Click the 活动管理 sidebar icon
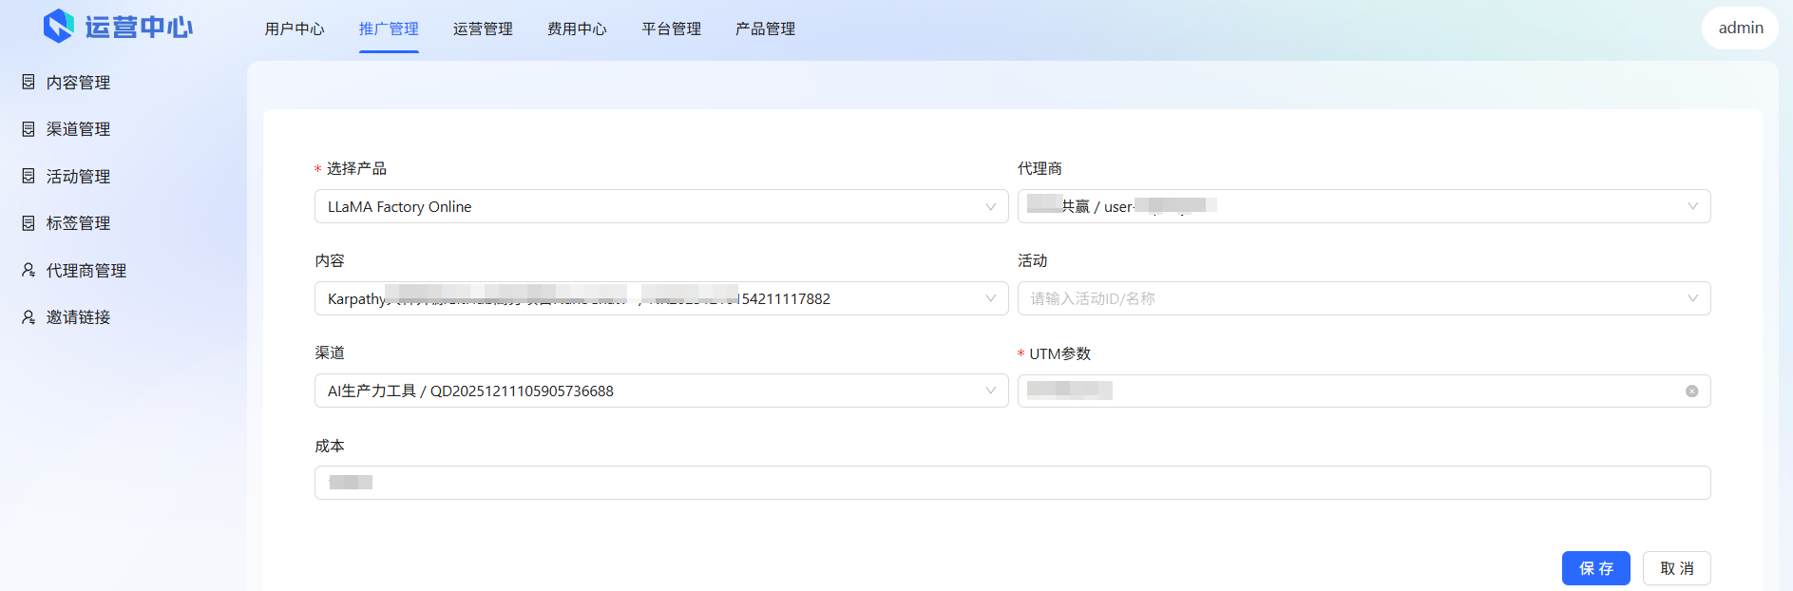1793x591 pixels. pyautogui.click(x=29, y=176)
